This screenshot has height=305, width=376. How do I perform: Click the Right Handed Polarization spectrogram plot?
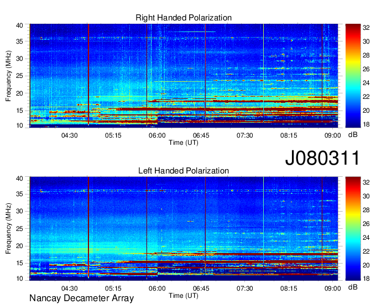point(184,76)
